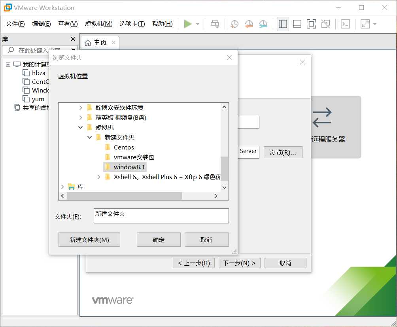Click the horizontal scroll left arrow
This screenshot has width=397, height=327.
click(x=62, y=196)
